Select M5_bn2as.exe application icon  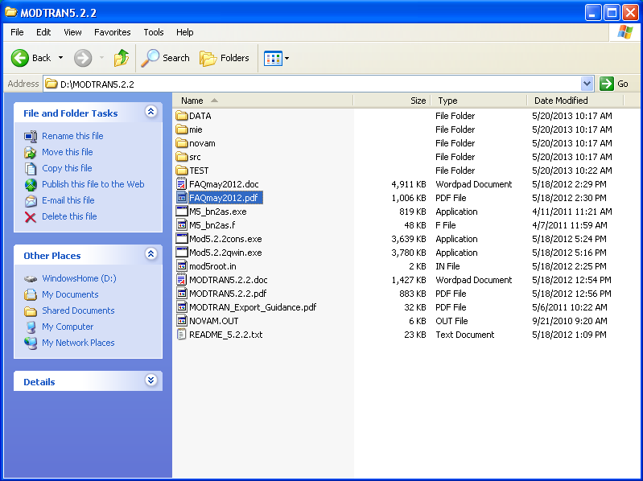[x=181, y=211]
